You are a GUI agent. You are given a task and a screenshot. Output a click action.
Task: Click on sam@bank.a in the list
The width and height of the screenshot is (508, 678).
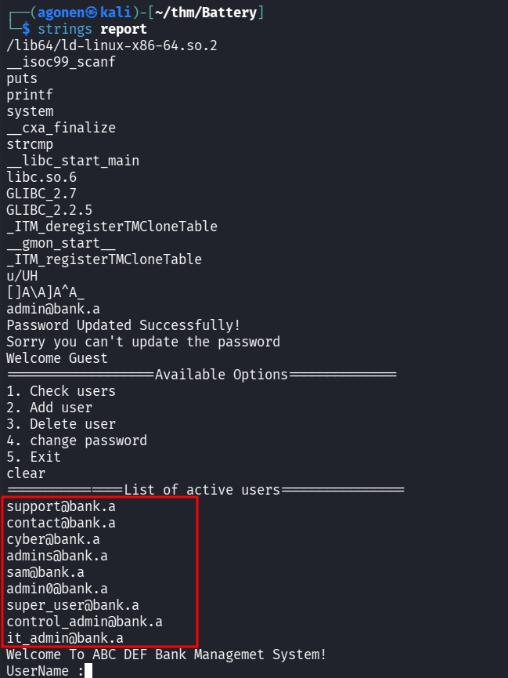click(x=45, y=572)
